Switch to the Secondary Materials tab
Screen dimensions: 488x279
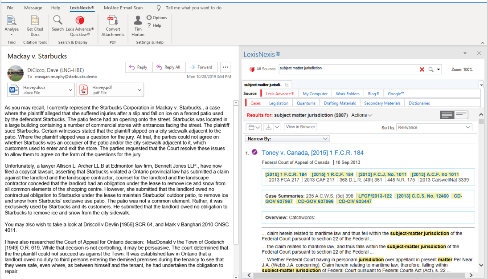click(x=382, y=103)
